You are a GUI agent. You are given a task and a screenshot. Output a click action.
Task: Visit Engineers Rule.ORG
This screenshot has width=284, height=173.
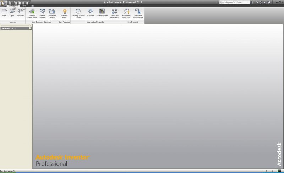126,13
